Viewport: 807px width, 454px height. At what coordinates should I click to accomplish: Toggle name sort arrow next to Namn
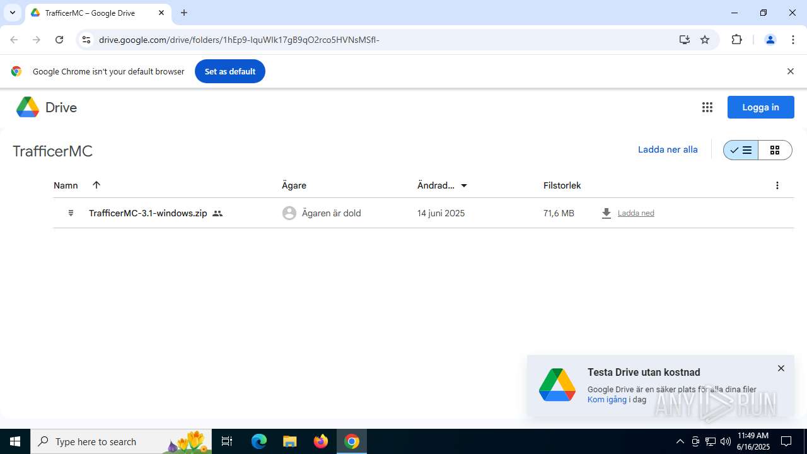(x=96, y=185)
